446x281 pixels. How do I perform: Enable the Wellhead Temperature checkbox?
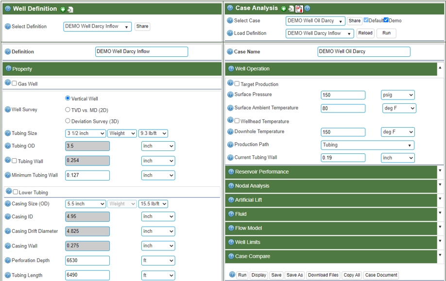(237, 121)
